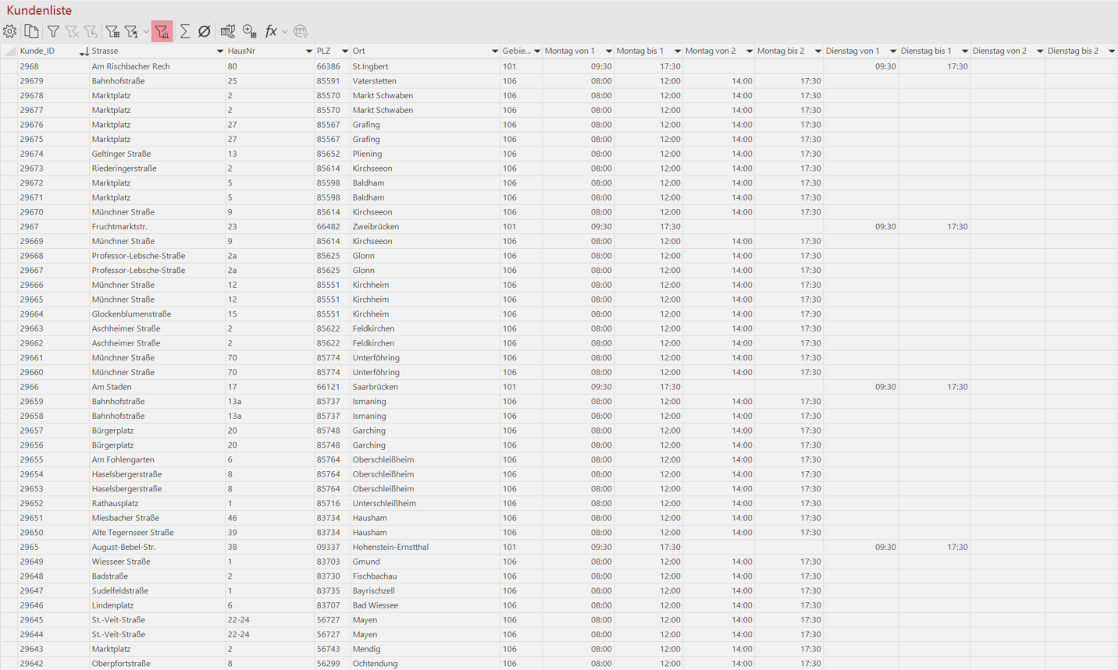Screen dimensions: 1118x670
Task: Open HausNr column filter dropdown
Action: (x=308, y=51)
